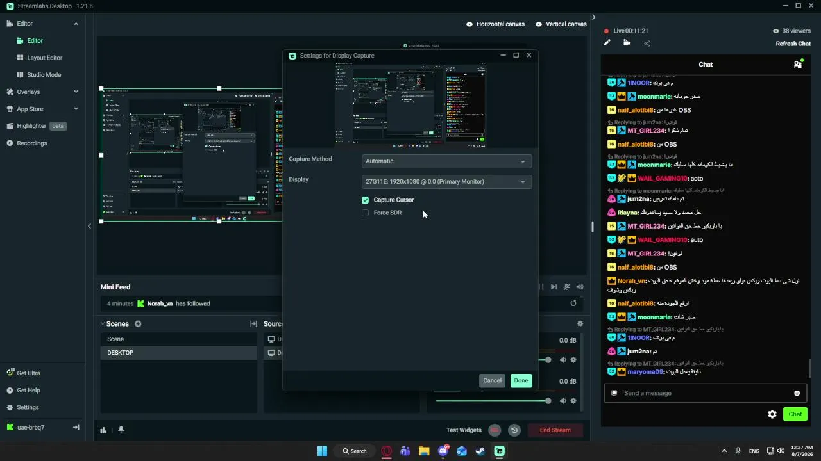Select the DESKTOP scene
Image resolution: width=821 pixels, height=461 pixels.
(x=178, y=353)
